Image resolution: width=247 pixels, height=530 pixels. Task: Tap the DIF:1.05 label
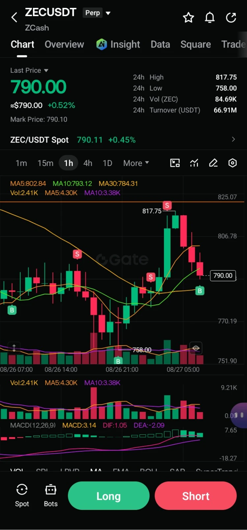[115, 425]
